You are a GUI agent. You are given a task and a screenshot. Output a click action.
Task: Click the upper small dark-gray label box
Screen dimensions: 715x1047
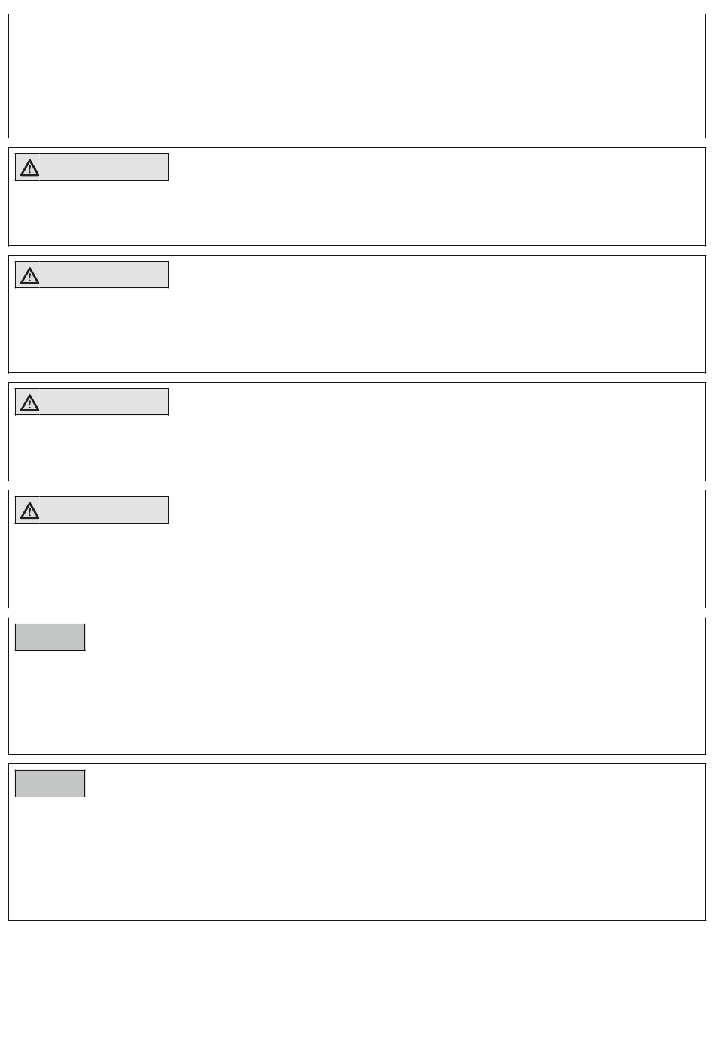(x=50, y=637)
